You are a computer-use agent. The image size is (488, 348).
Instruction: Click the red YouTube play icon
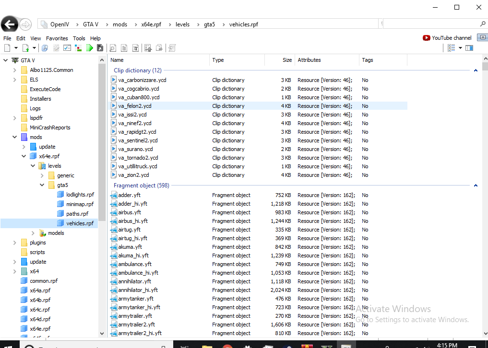[x=426, y=38]
